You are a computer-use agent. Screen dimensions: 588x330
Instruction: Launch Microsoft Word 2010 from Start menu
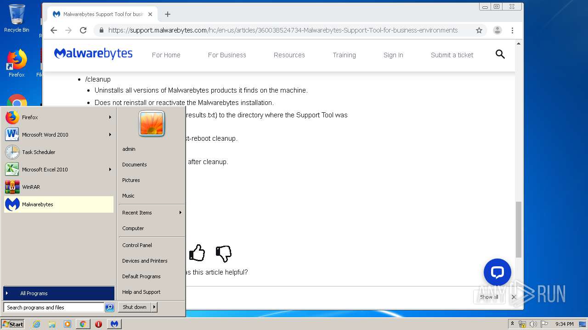point(58,135)
